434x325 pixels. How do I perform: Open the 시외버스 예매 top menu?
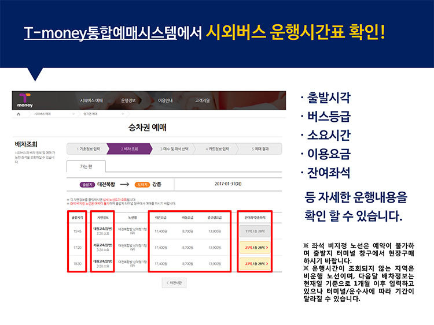coord(91,100)
